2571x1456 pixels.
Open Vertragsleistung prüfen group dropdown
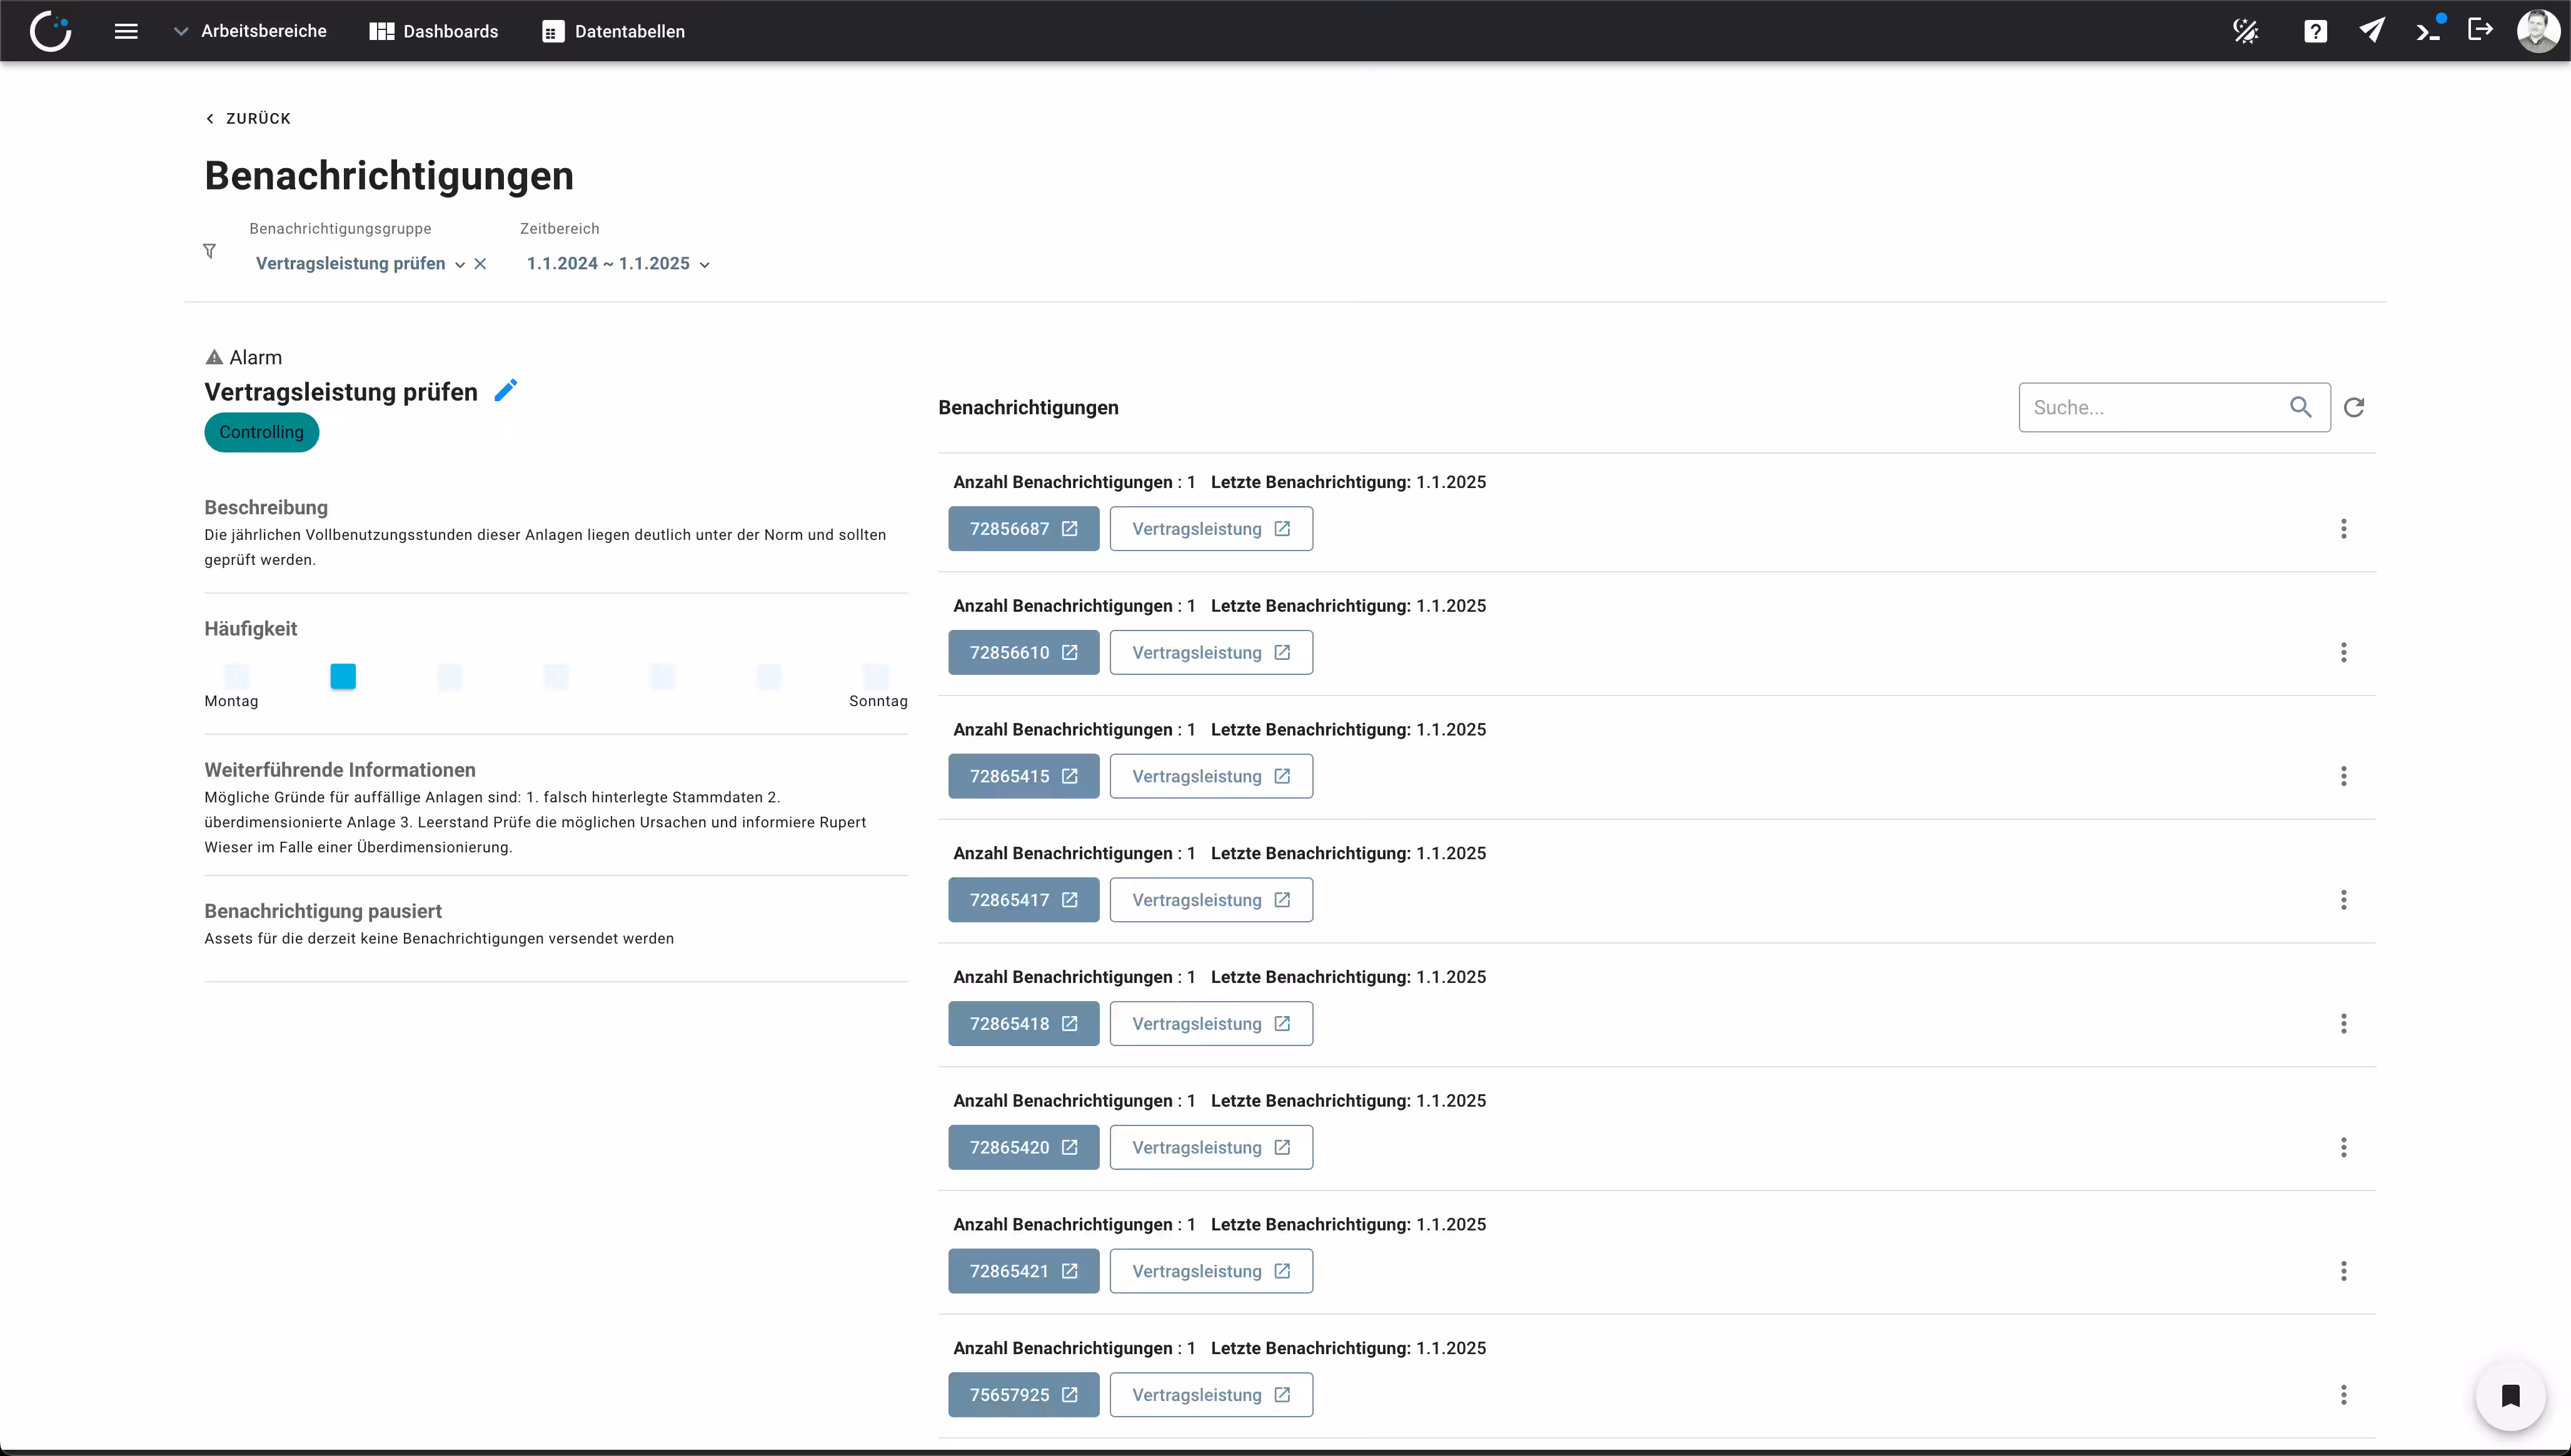360,263
